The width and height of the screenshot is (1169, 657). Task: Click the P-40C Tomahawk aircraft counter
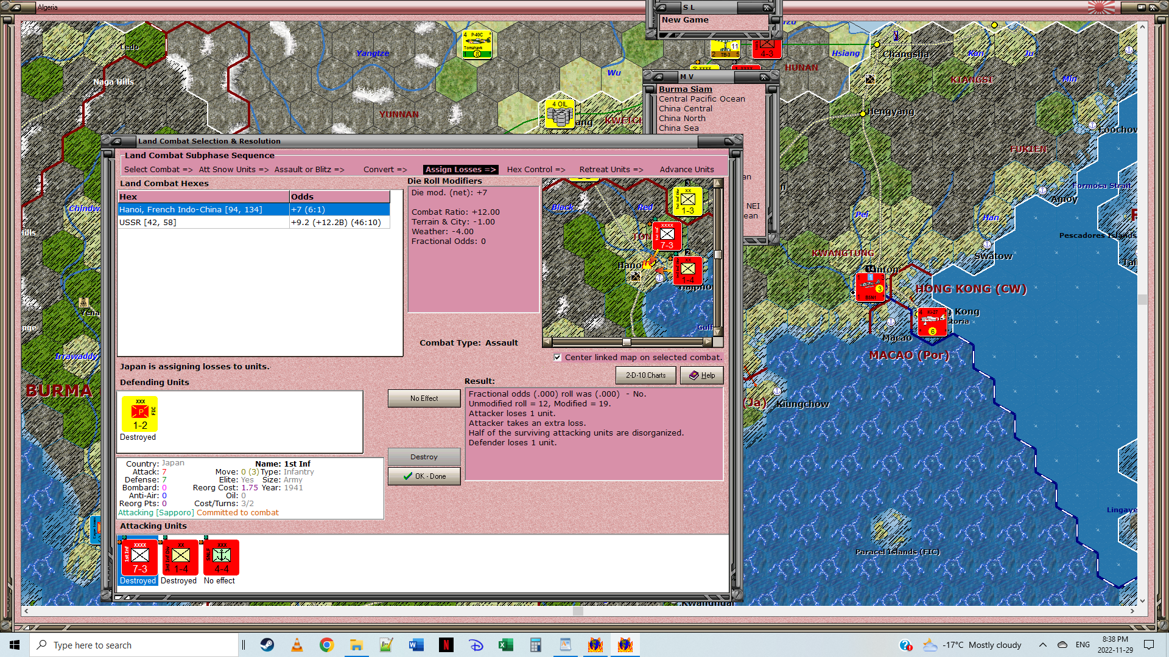point(477,44)
